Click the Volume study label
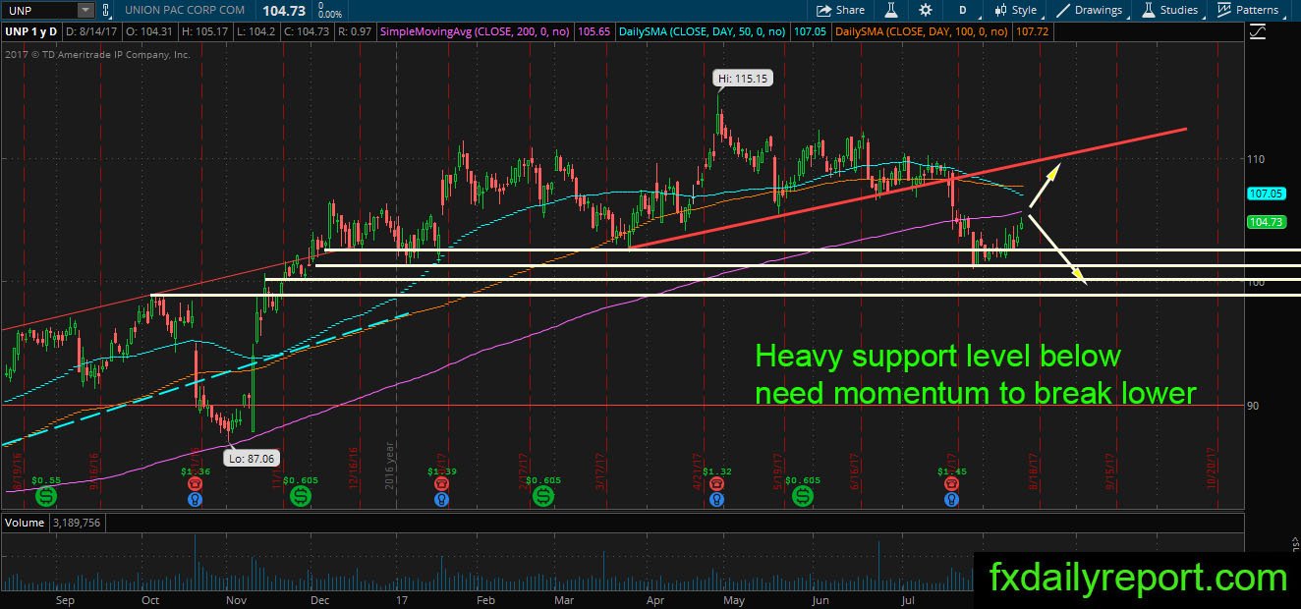Screen dimensions: 1301x609 pos(25,523)
